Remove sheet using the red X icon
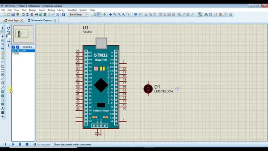 point(221,15)
